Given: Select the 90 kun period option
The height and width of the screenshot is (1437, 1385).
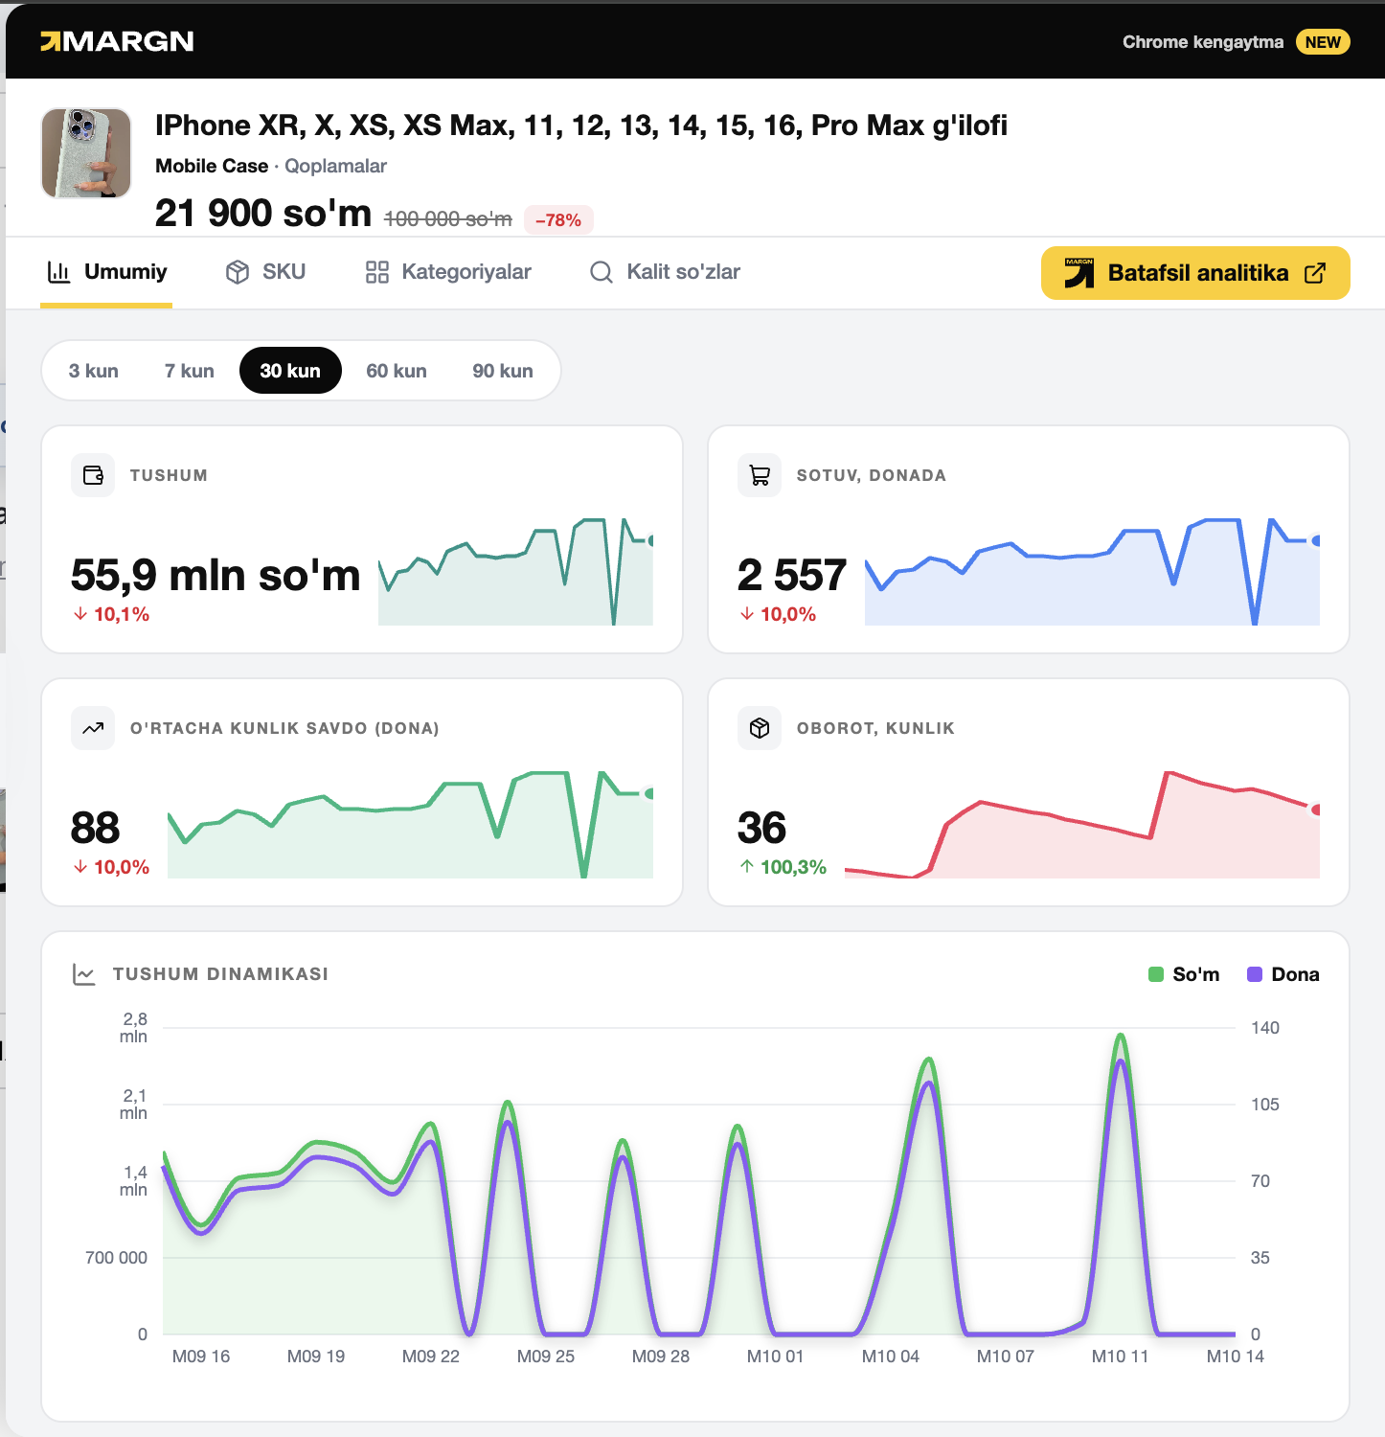Looking at the screenshot, I should pyautogui.click(x=503, y=371).
